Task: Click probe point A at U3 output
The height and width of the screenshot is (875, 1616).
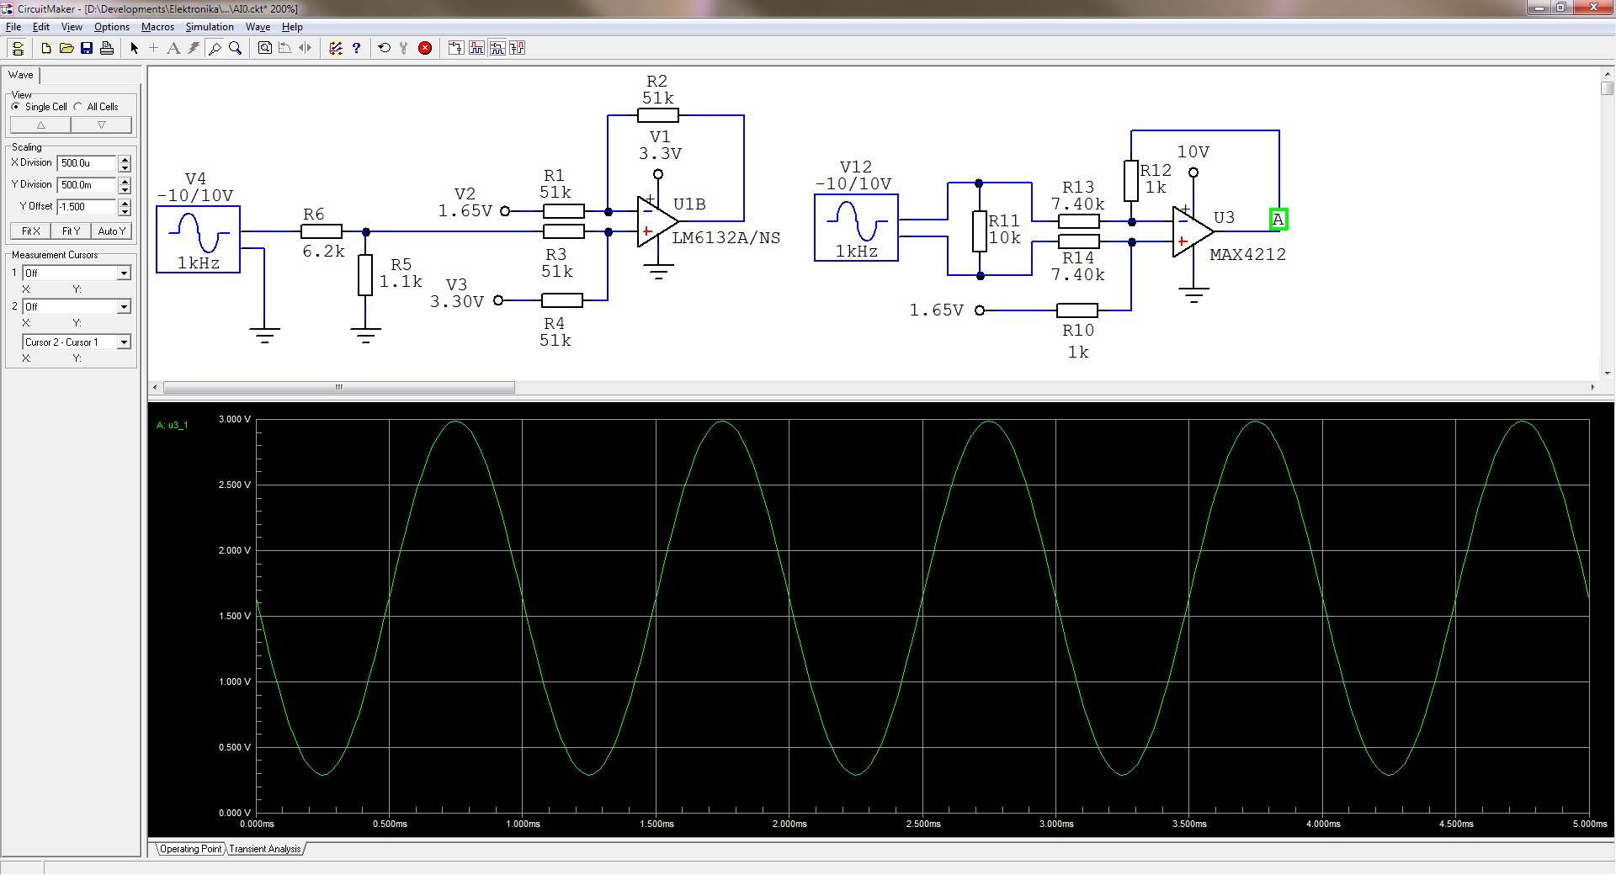Action: pyautogui.click(x=1278, y=220)
